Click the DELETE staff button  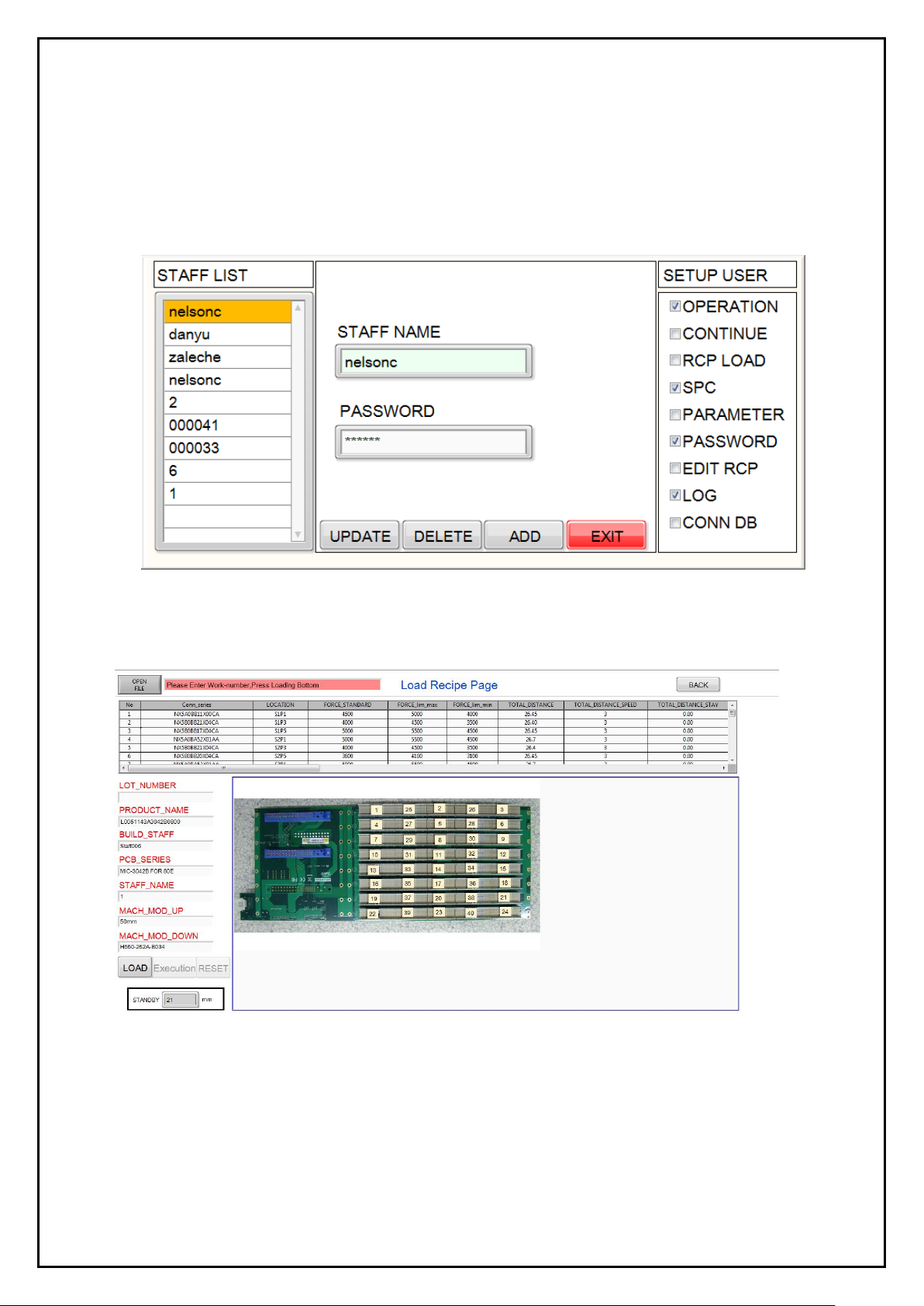(443, 536)
